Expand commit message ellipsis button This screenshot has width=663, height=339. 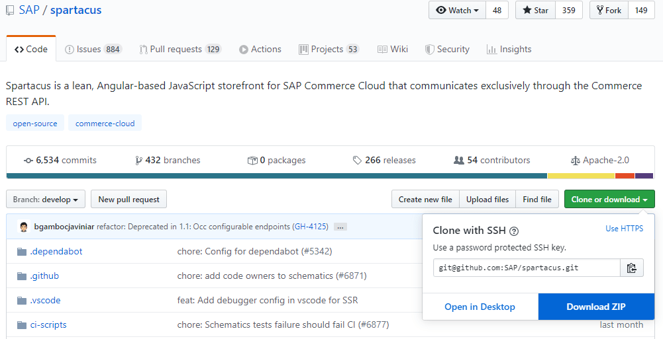coord(340,227)
